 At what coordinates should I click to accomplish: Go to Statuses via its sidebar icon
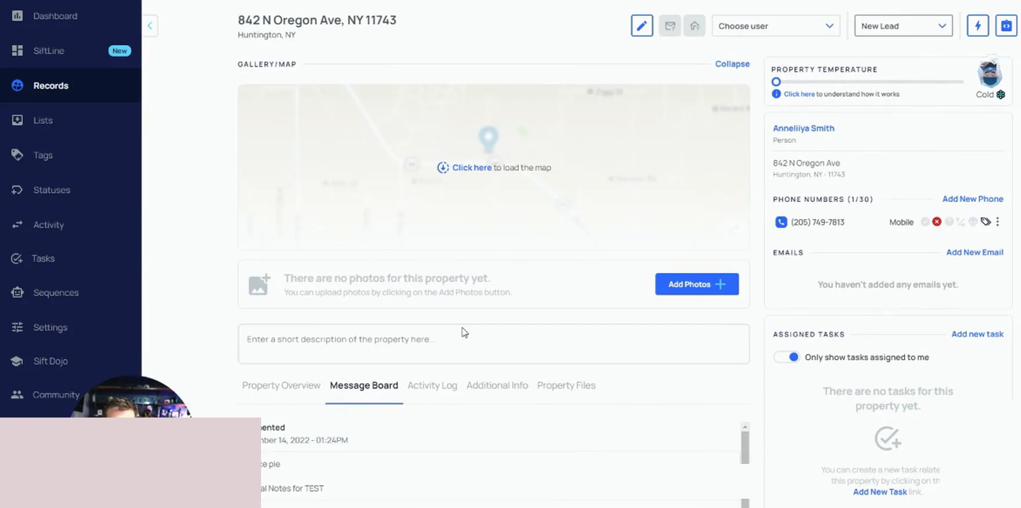pos(17,190)
